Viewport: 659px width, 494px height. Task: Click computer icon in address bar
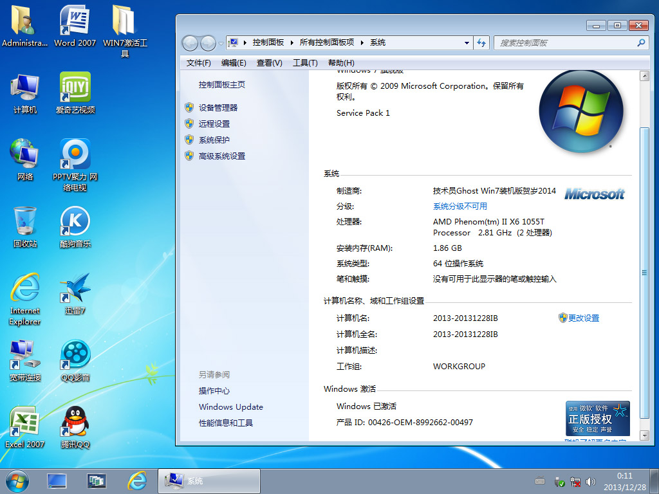coord(234,42)
